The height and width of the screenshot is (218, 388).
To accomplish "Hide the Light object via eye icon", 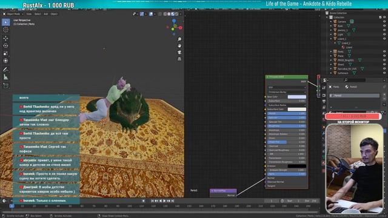I will (384, 35).
